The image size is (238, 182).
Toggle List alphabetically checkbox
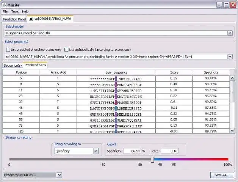coord(66,50)
